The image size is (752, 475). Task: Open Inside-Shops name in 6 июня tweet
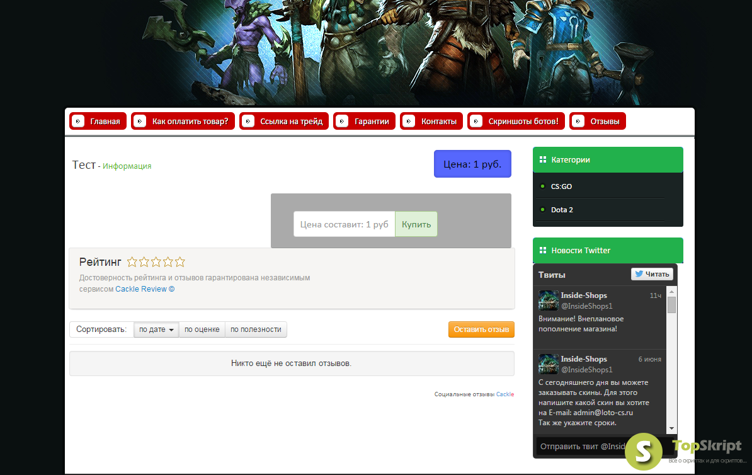point(584,359)
